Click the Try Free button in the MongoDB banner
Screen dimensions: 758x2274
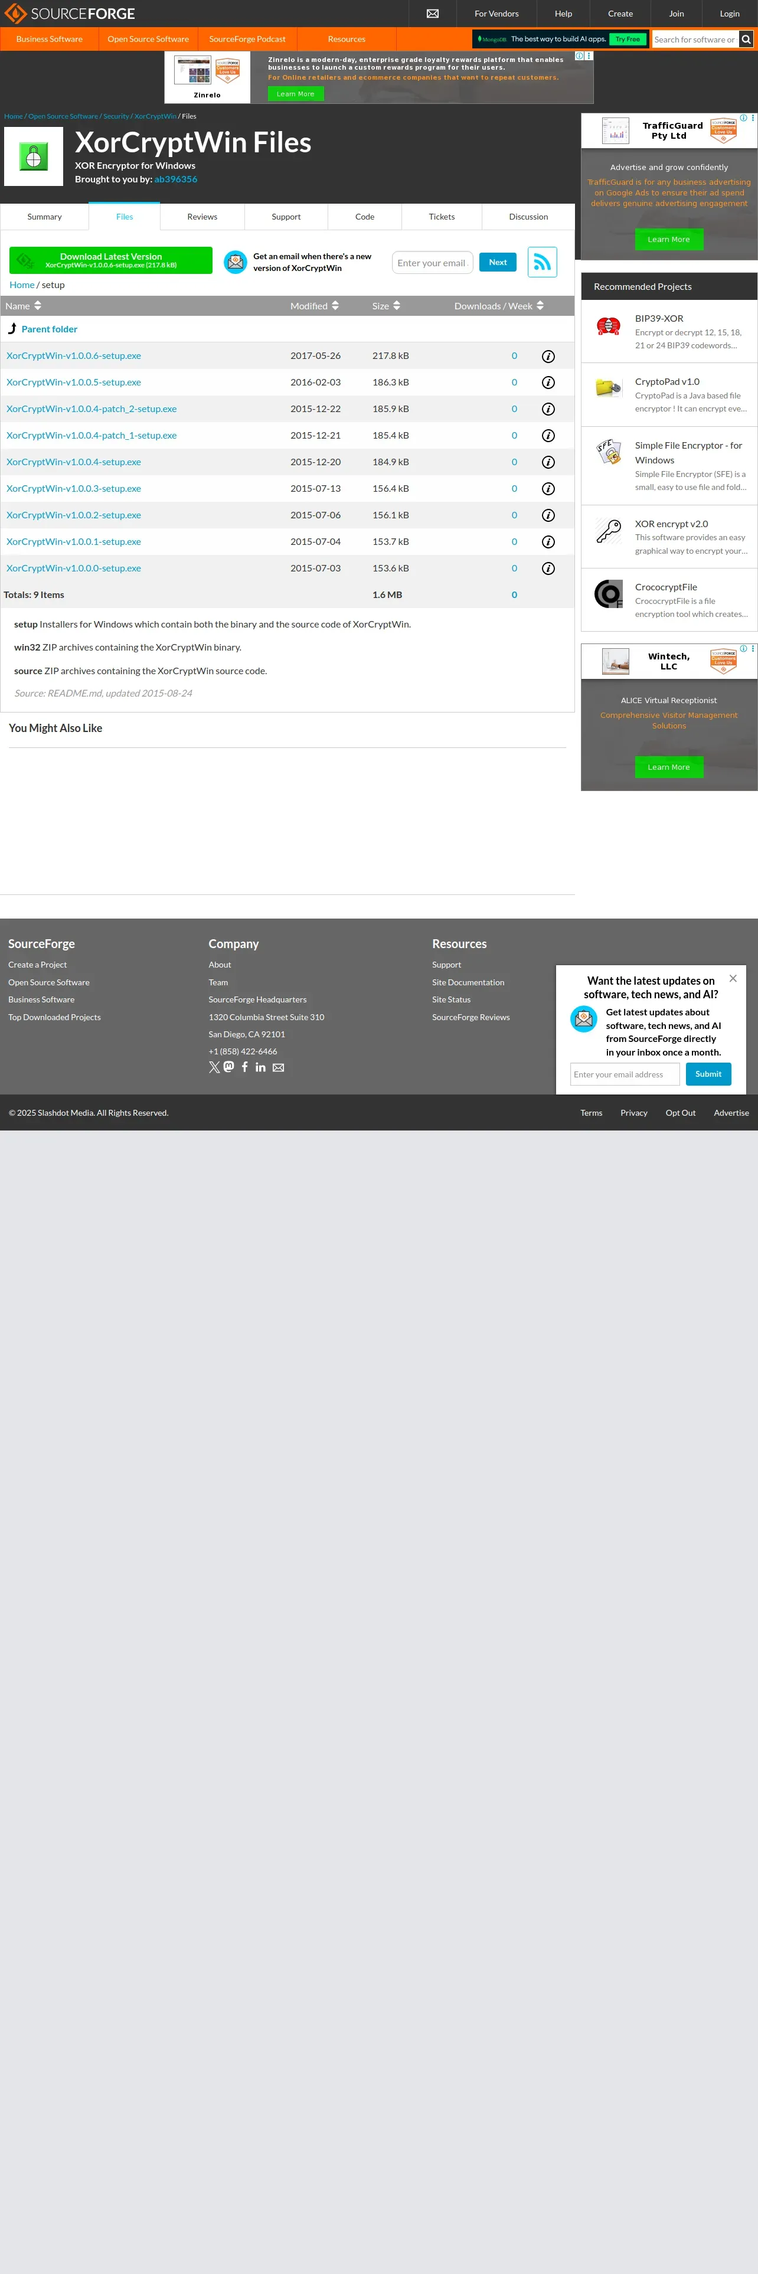[628, 39]
